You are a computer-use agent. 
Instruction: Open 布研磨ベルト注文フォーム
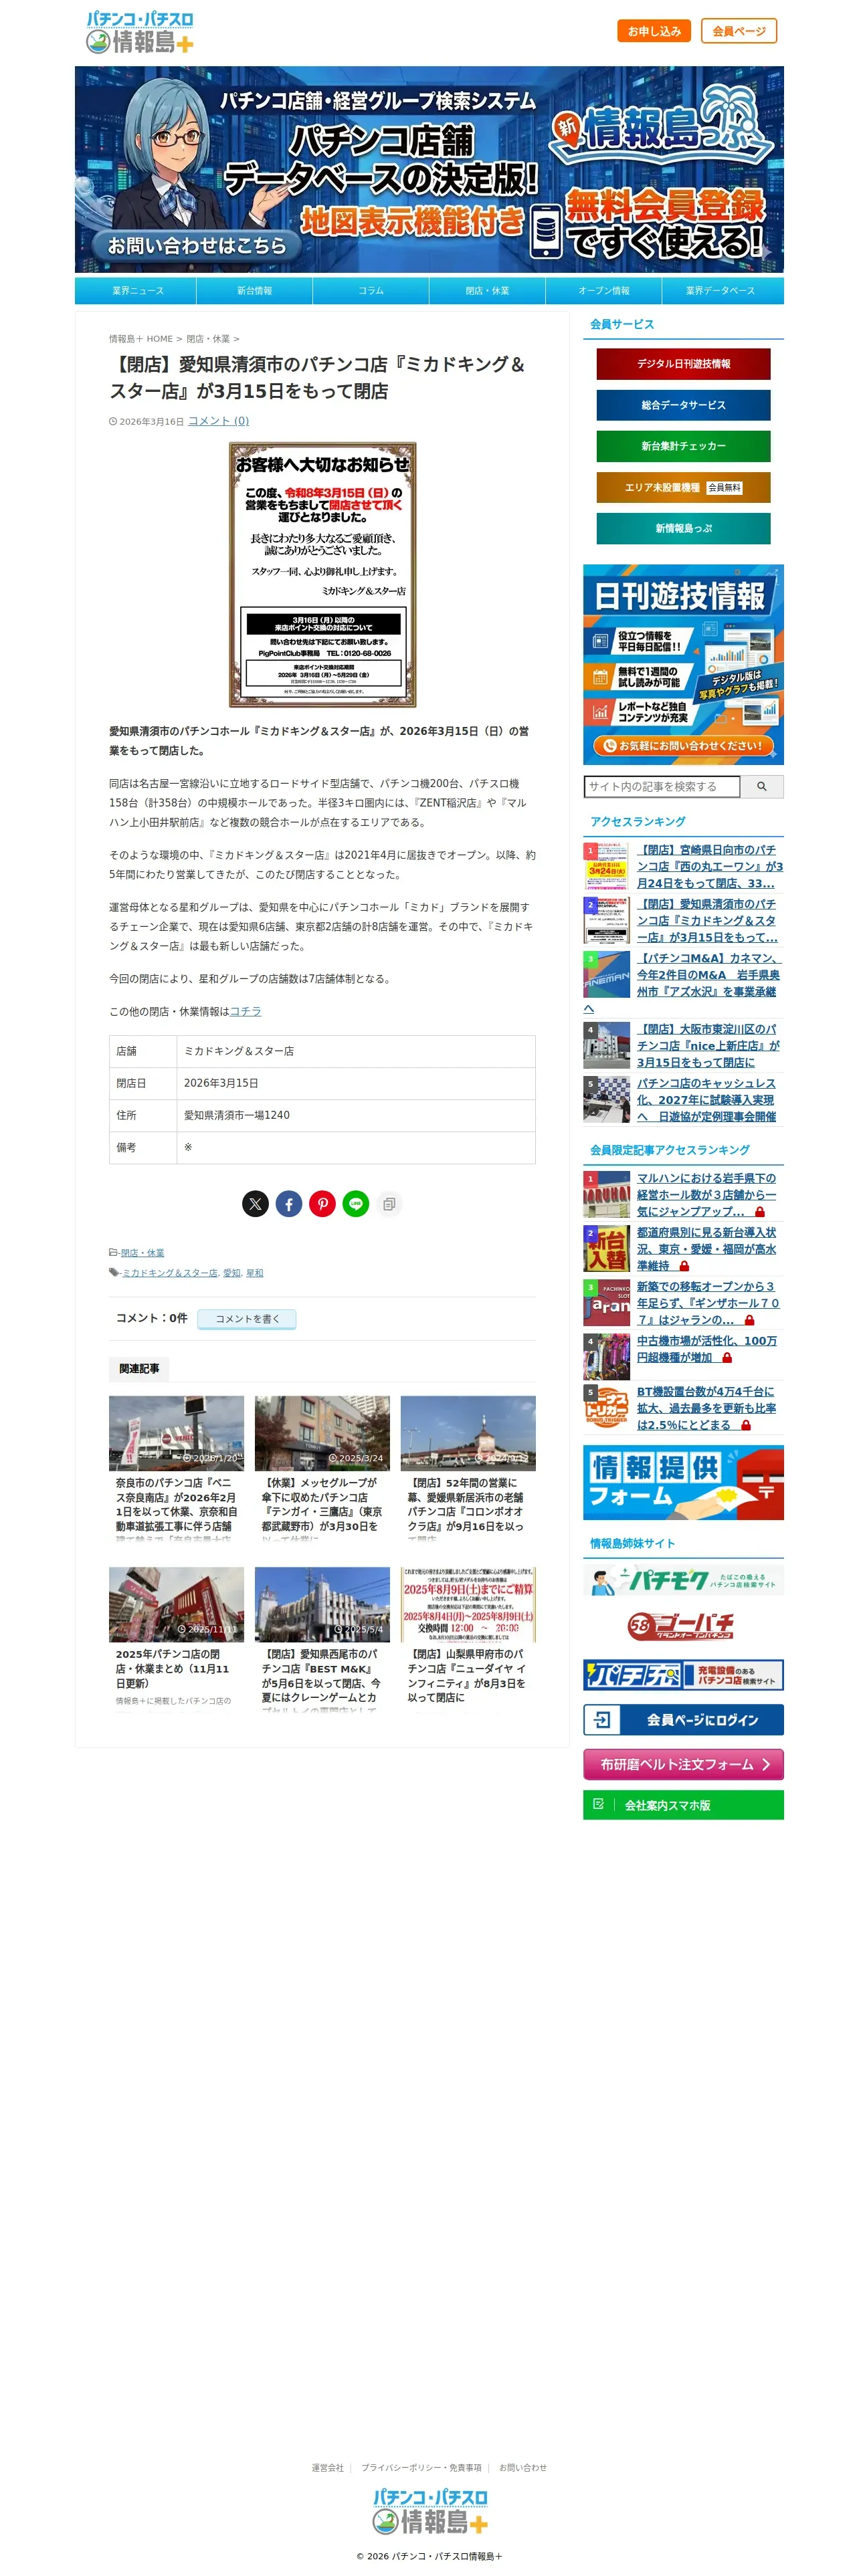point(683,1765)
